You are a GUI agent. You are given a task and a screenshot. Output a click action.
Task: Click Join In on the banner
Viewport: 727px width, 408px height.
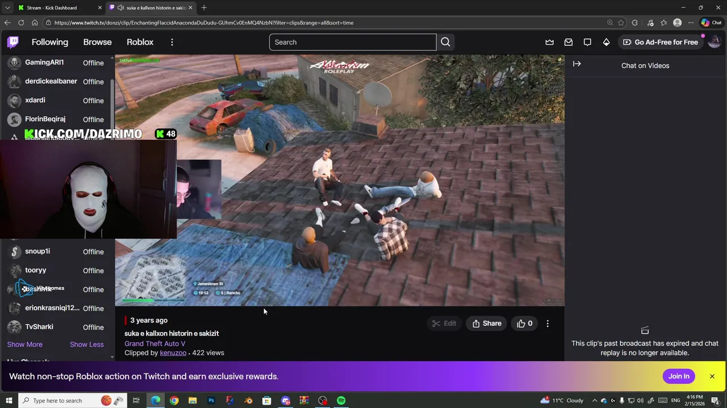pyautogui.click(x=679, y=376)
